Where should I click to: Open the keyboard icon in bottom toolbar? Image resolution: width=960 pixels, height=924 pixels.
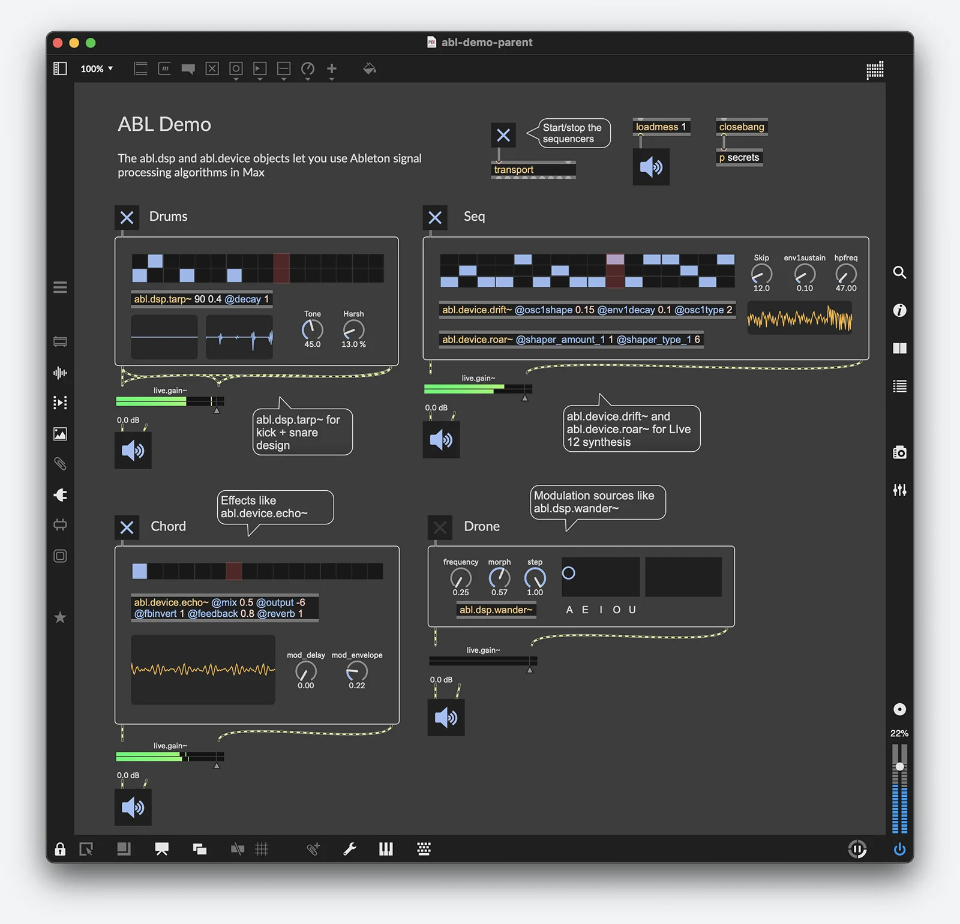424,849
